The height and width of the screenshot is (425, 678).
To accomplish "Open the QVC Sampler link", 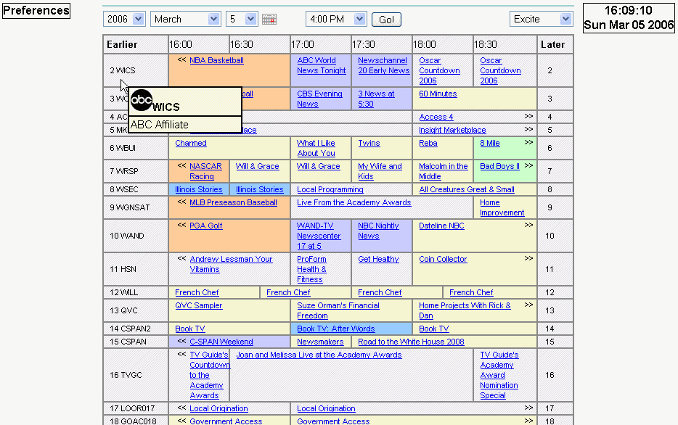I will pyautogui.click(x=198, y=305).
